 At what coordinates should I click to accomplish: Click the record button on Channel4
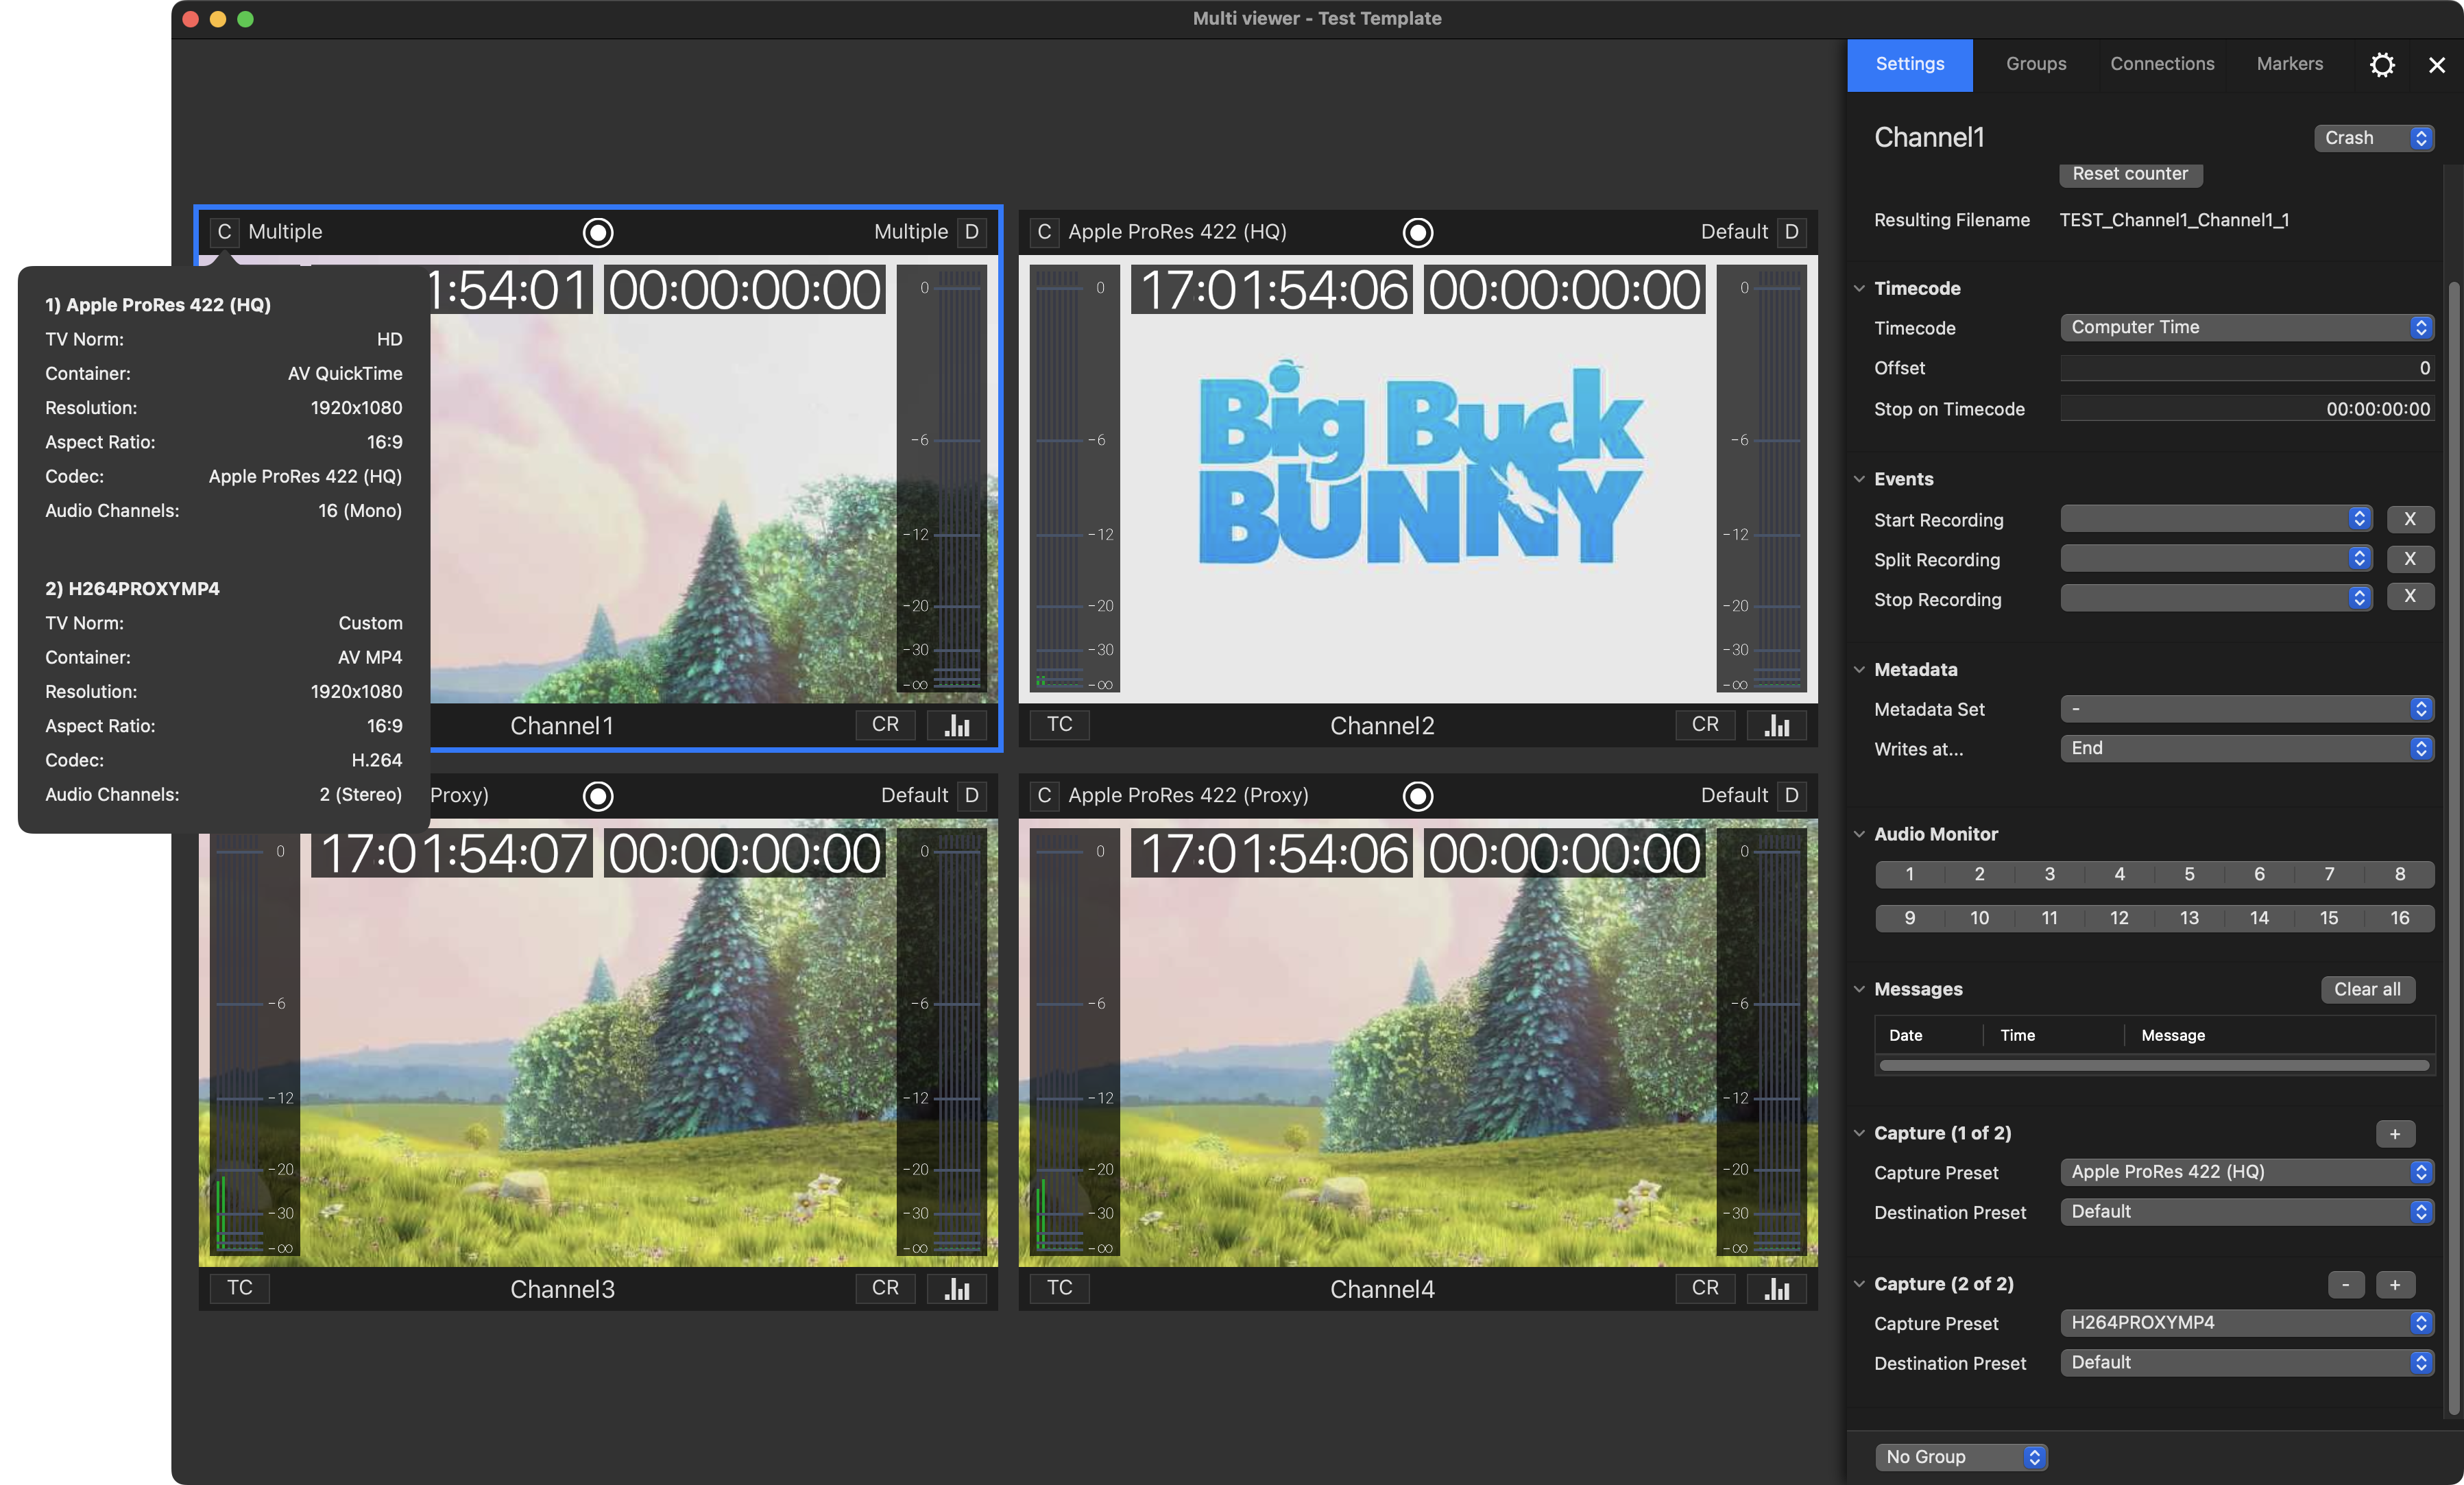1418,796
